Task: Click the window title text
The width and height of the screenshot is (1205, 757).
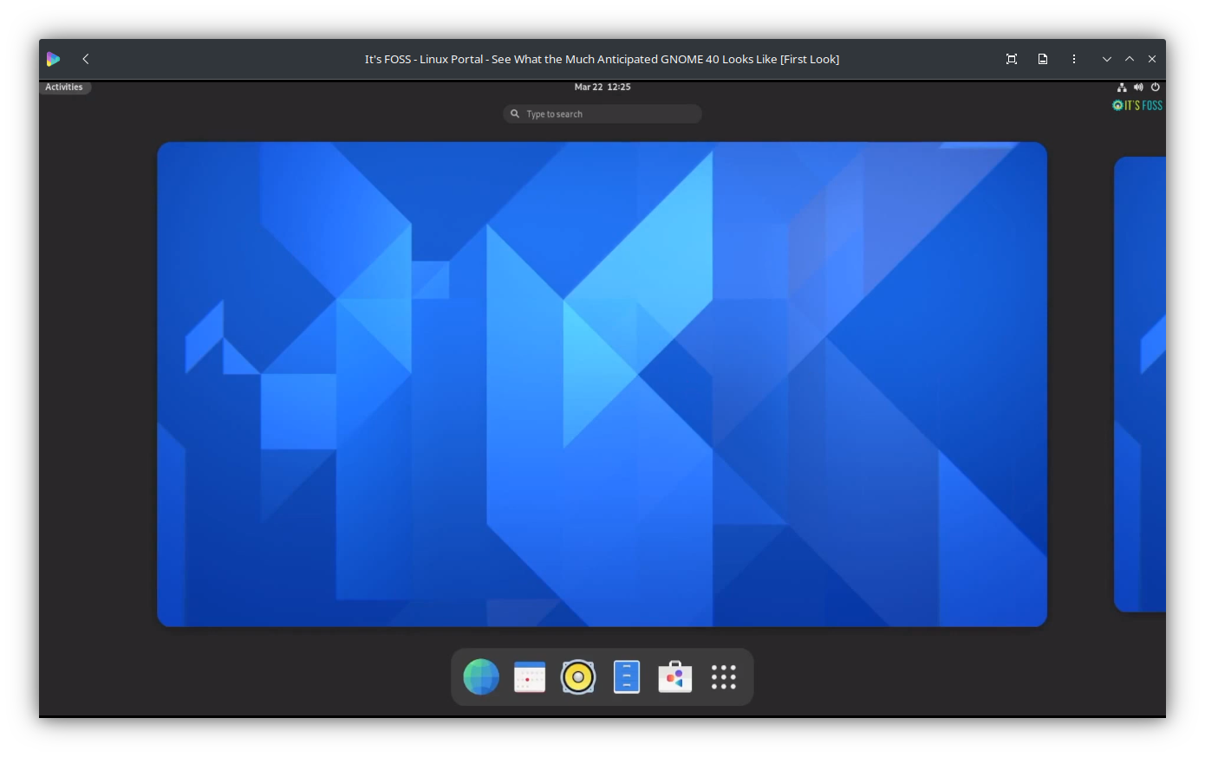Action: [602, 58]
